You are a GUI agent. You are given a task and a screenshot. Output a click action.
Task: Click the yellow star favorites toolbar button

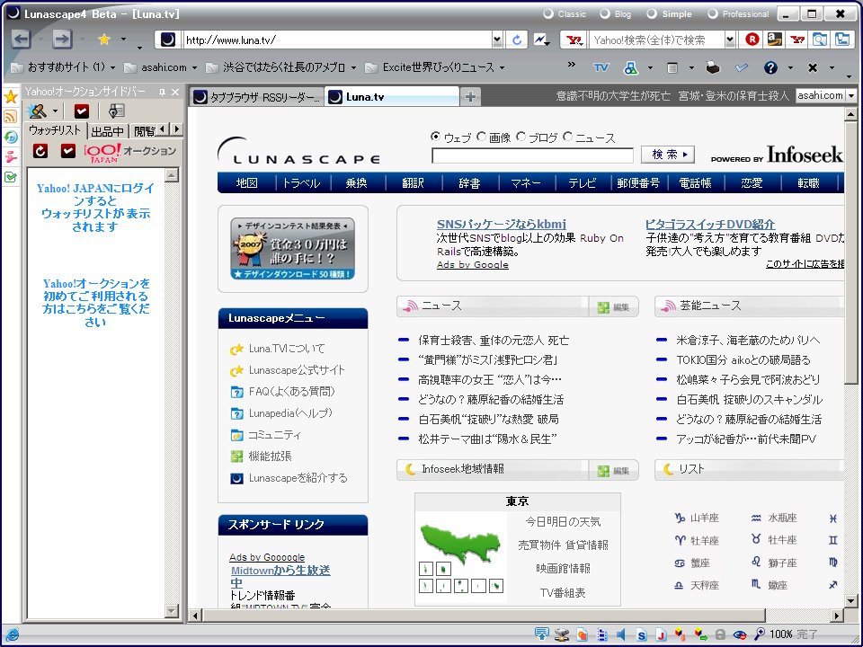click(x=104, y=39)
